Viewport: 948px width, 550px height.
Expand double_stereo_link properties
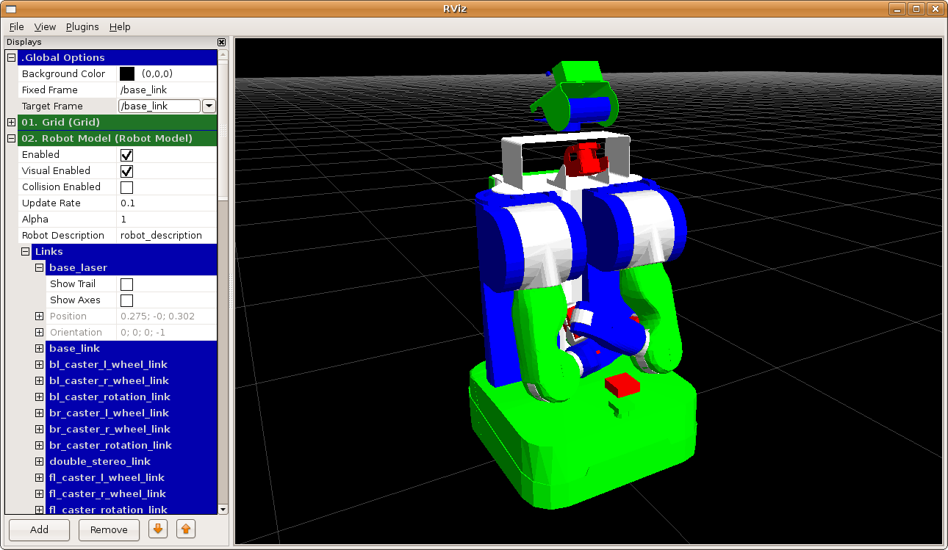click(39, 461)
